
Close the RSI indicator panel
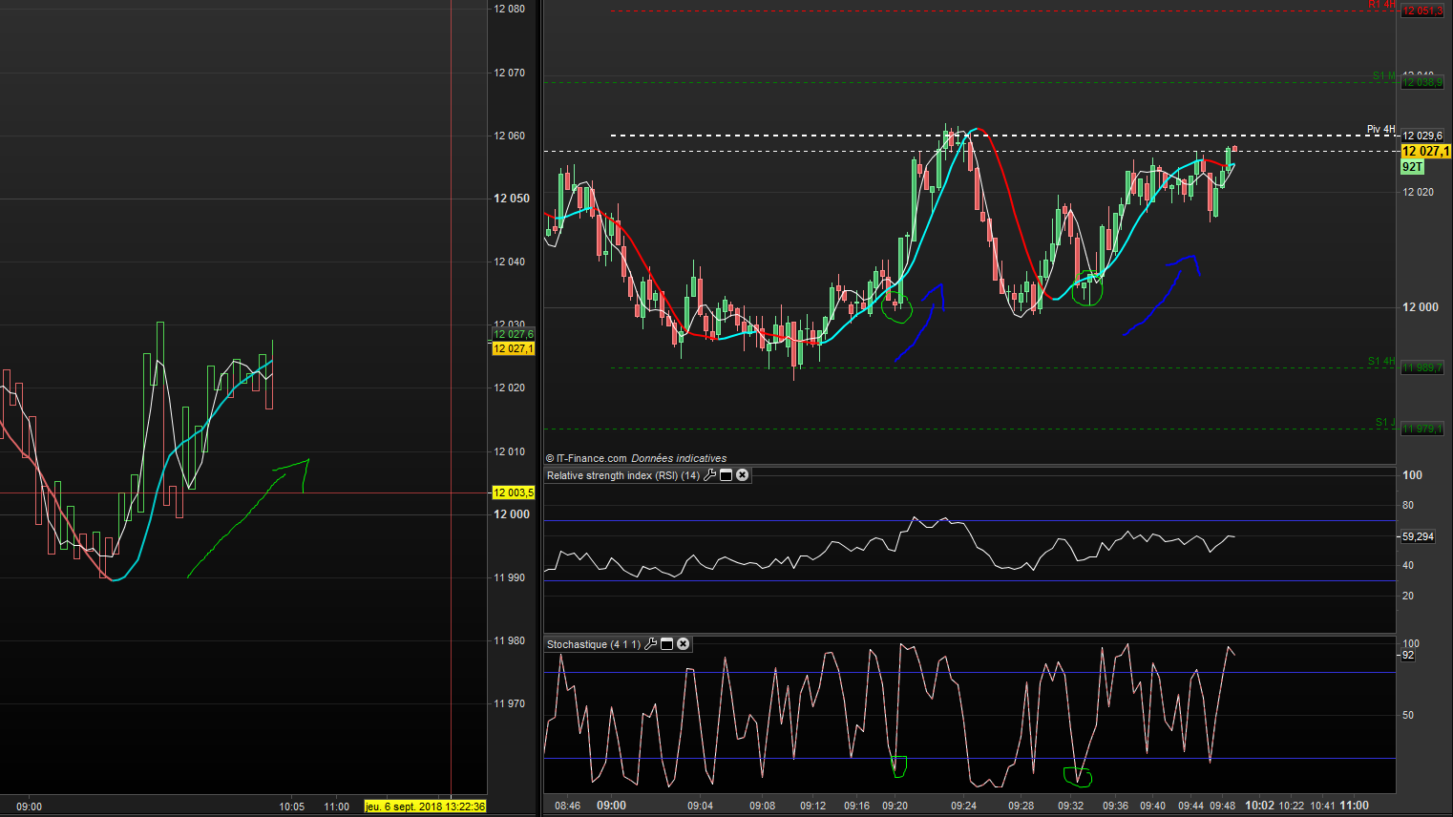(x=742, y=475)
